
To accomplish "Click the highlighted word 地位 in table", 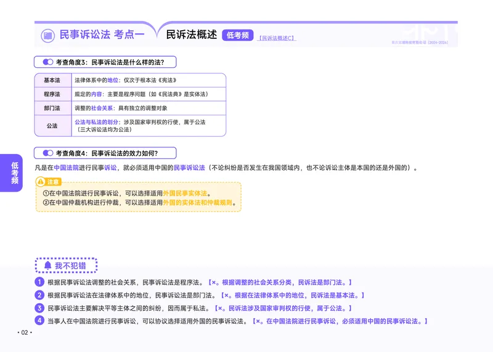I will (x=113, y=80).
